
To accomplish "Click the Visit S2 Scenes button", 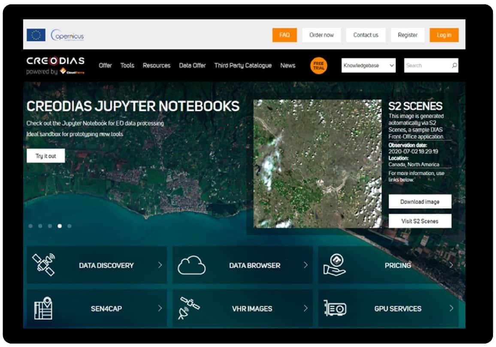I will [420, 221].
